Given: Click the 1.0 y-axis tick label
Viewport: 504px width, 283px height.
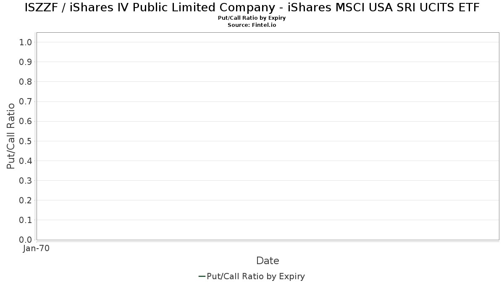Looking at the screenshot, I should [26, 42].
